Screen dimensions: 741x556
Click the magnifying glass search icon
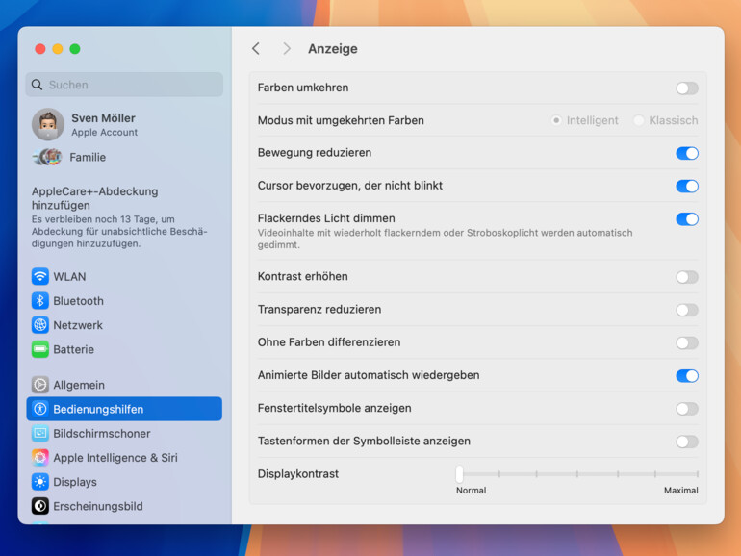(37, 85)
